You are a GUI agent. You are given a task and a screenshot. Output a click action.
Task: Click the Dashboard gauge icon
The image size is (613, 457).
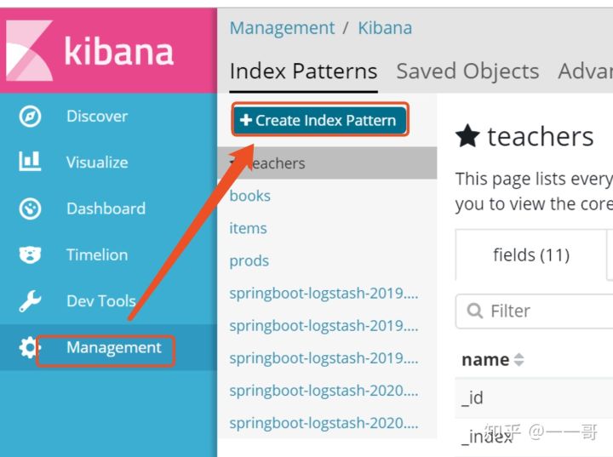pos(31,209)
